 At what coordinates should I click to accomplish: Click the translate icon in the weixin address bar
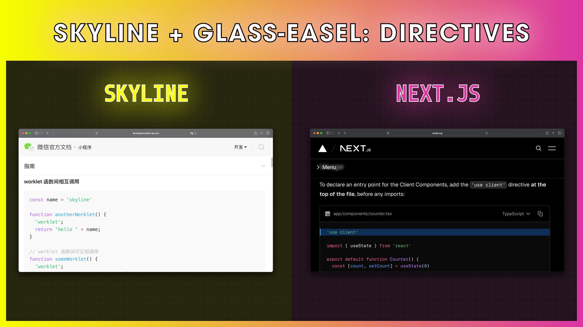click(x=191, y=133)
